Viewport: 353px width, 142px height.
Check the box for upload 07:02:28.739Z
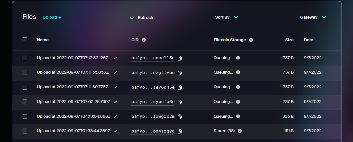pos(25,102)
